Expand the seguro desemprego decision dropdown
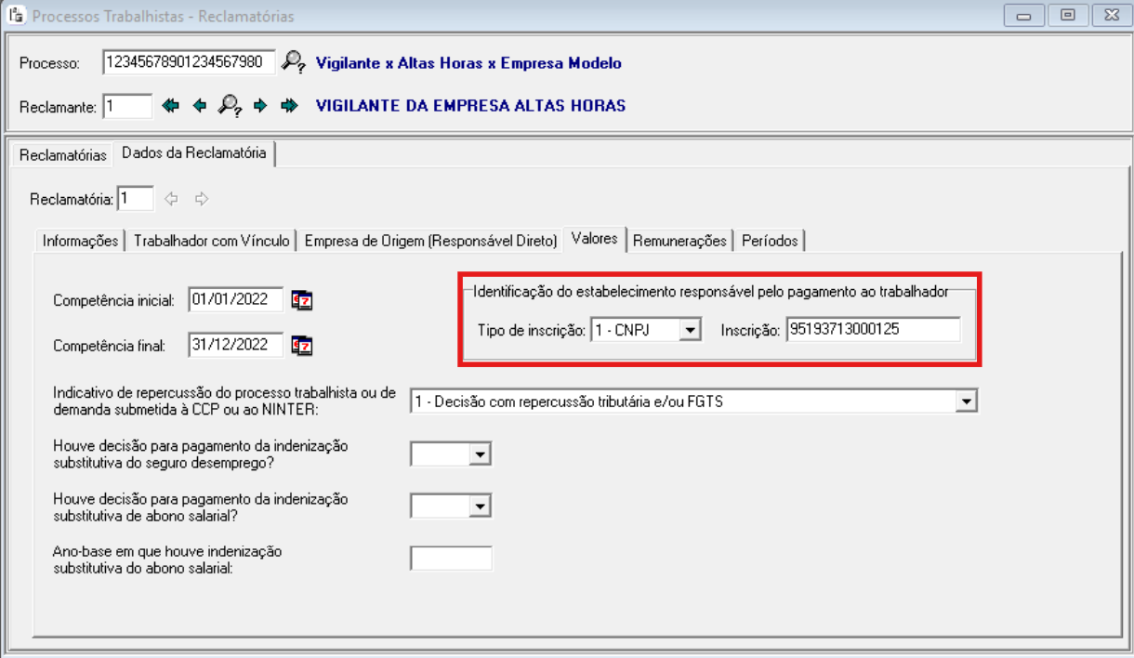Screen dimensions: 1134x658 pos(480,454)
